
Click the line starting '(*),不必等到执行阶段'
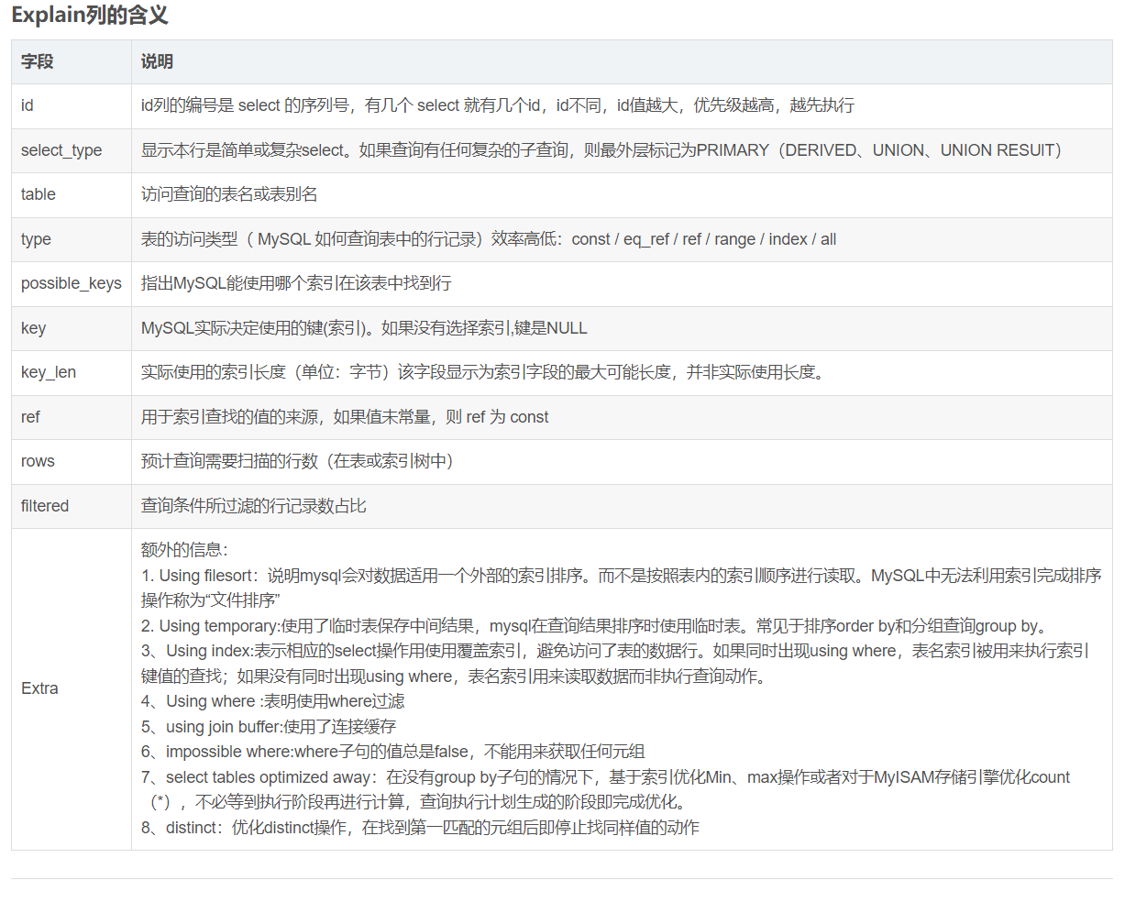point(420,802)
